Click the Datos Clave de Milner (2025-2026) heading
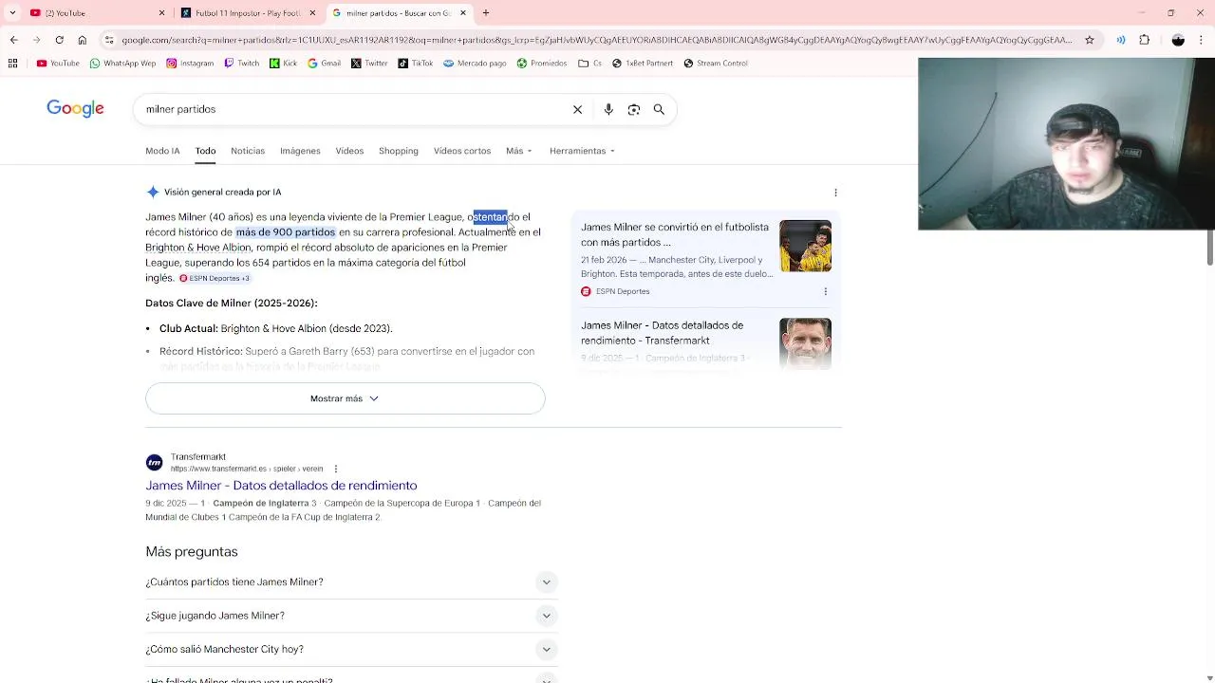 coord(232,304)
